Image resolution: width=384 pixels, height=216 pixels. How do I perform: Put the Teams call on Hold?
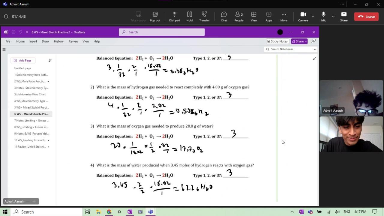click(189, 16)
